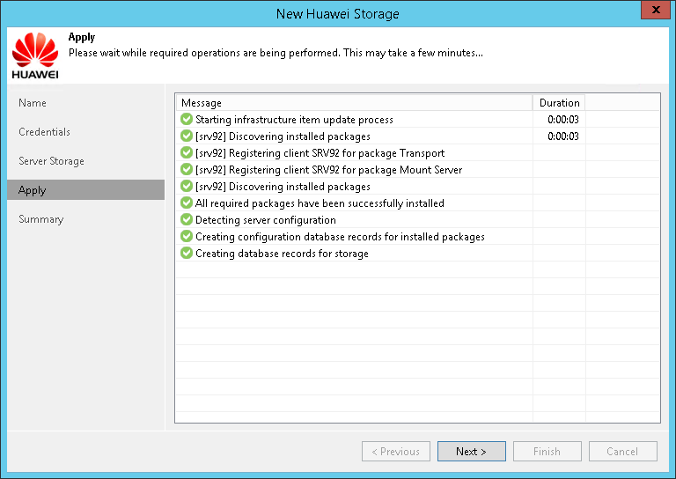Screen dimensions: 676x479
Task: Select 'Creating configuration database records for installed packages' row
Action: 417,236
